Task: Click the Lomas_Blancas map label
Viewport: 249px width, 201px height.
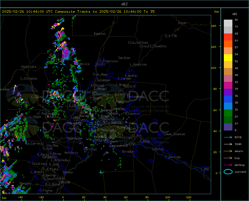Action: [174, 134]
